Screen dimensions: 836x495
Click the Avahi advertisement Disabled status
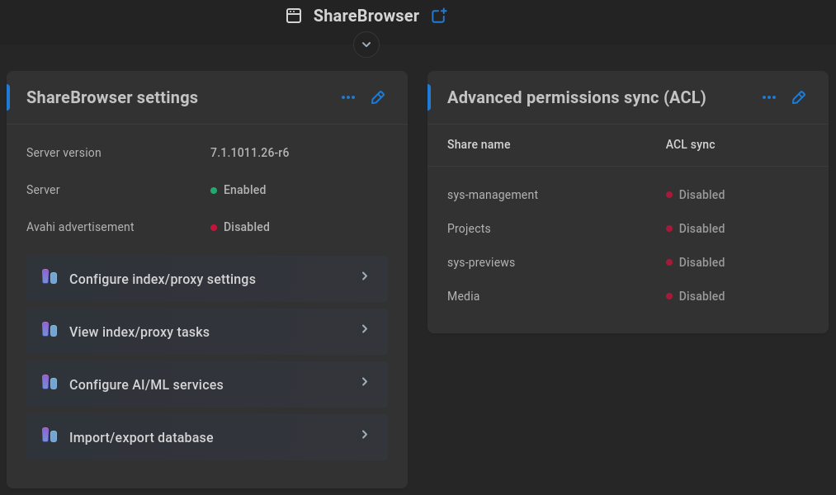240,227
